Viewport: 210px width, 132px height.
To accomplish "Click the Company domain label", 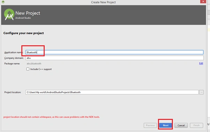I will click(14, 58).
